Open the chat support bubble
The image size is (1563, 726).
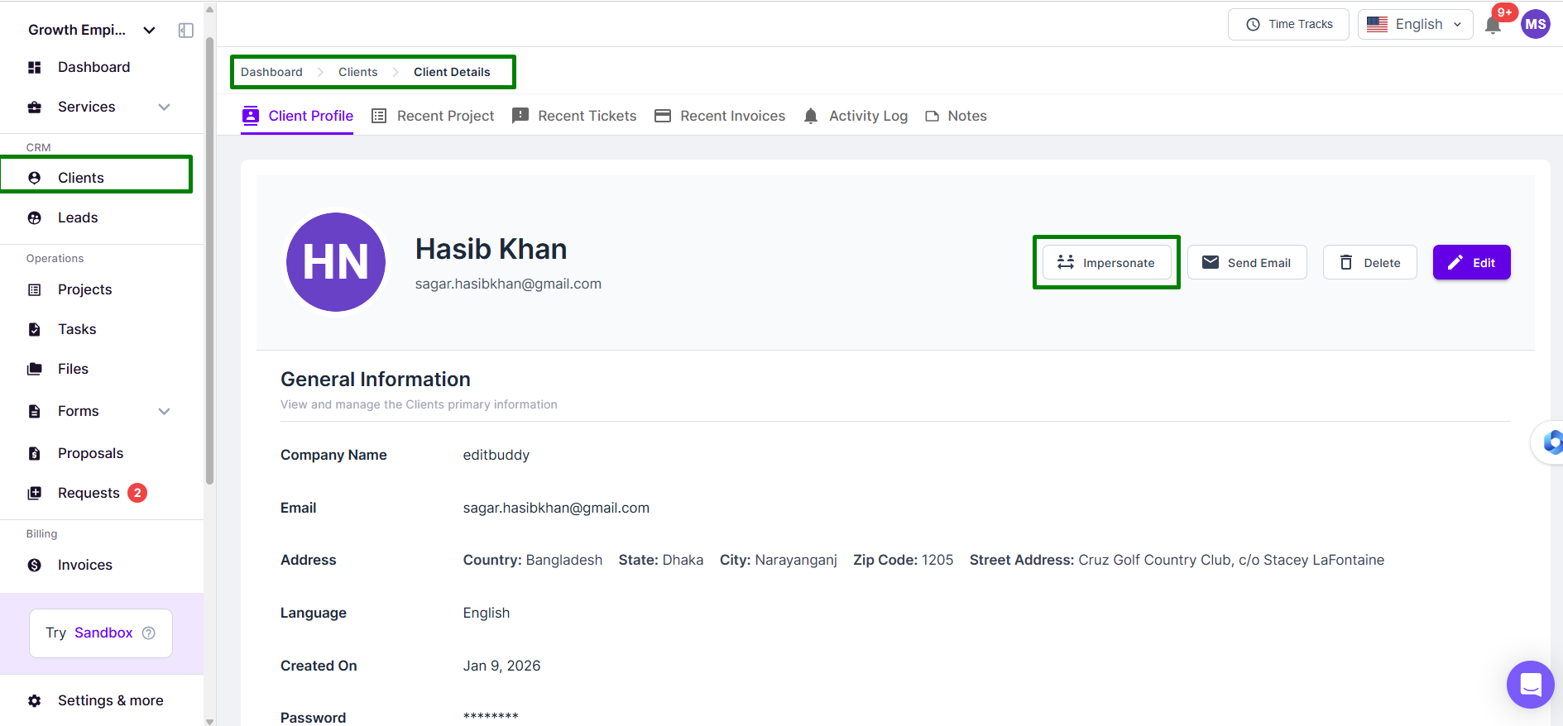(1530, 685)
